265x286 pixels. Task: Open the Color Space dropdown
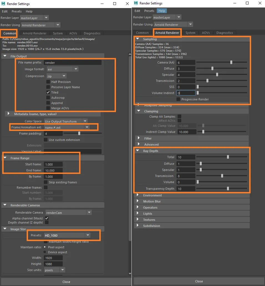pos(66,121)
